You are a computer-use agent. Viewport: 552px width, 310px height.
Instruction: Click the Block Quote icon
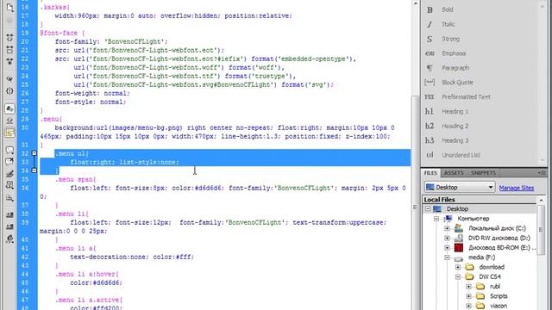(x=430, y=83)
